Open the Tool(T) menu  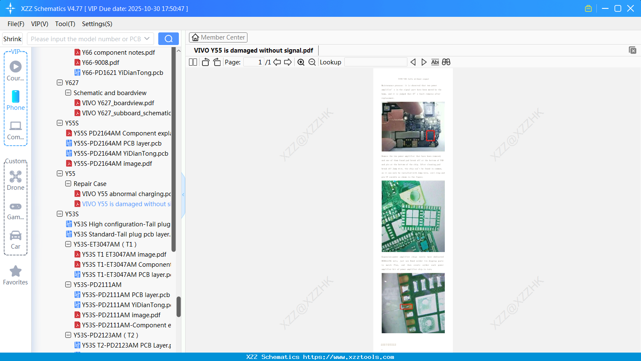coord(65,24)
